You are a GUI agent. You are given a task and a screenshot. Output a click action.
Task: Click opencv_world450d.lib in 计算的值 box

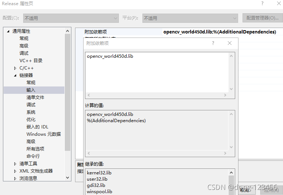point(110,114)
